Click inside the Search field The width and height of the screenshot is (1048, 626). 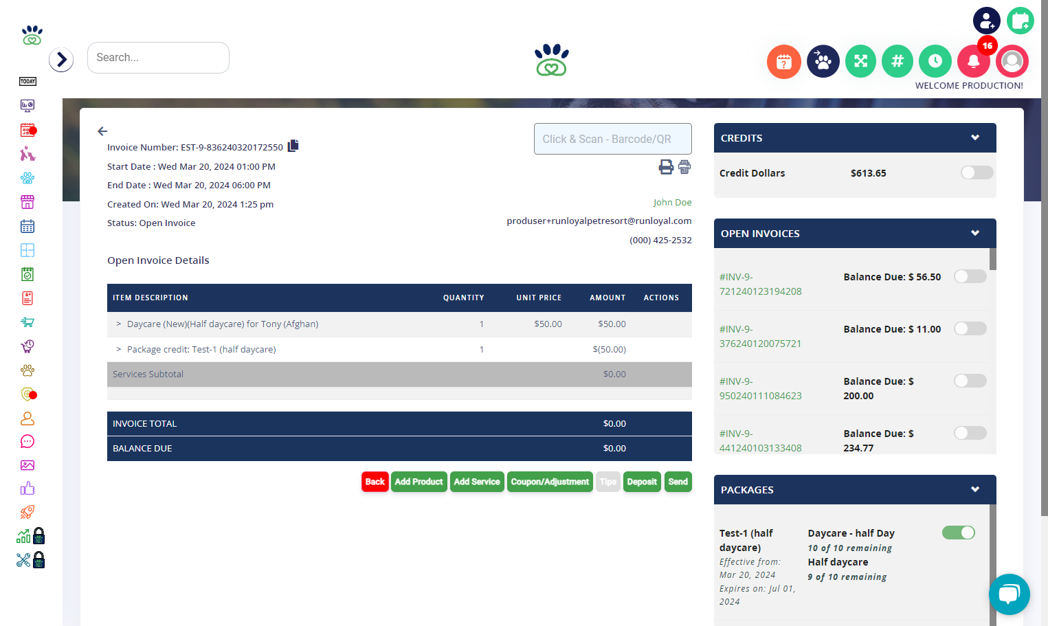[x=158, y=58]
